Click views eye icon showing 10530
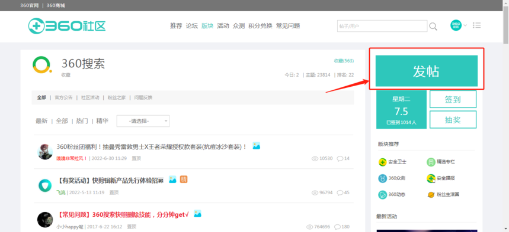 [315, 159]
